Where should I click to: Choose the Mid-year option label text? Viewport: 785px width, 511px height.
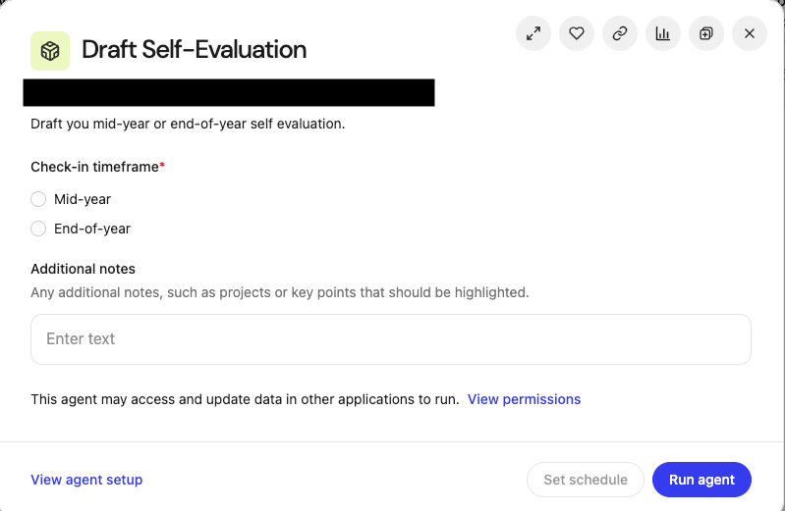pos(83,199)
